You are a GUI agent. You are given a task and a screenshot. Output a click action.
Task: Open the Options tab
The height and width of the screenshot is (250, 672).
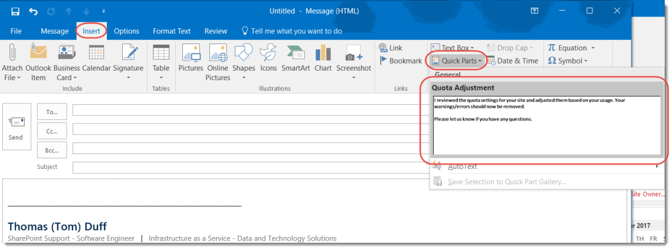point(126,31)
